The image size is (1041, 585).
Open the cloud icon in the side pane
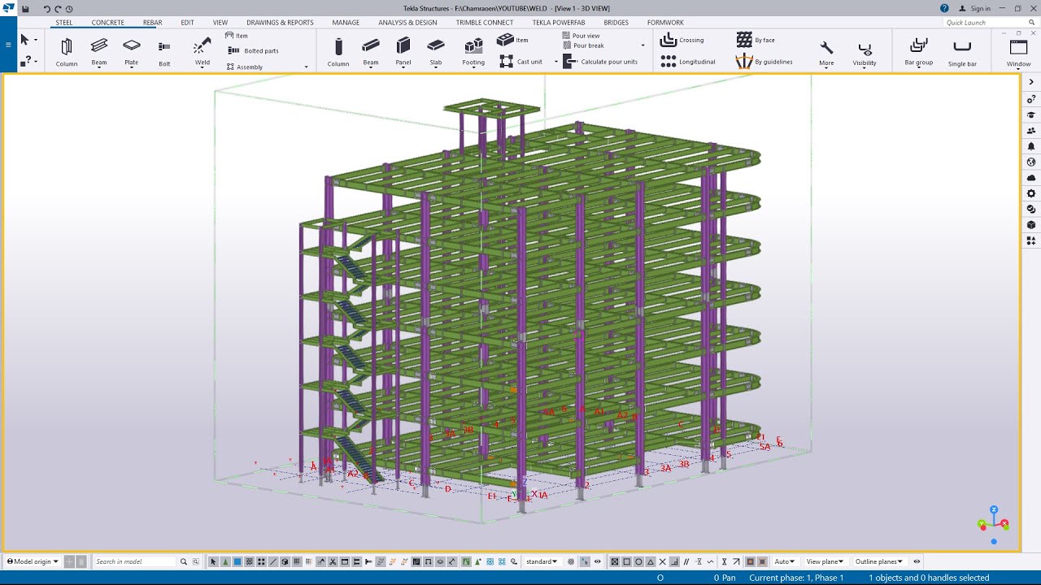pos(1031,178)
